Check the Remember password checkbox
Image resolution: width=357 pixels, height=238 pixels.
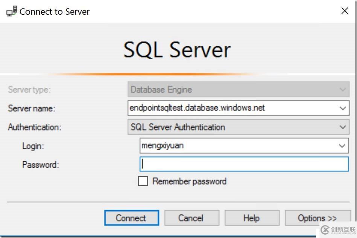pos(143,181)
